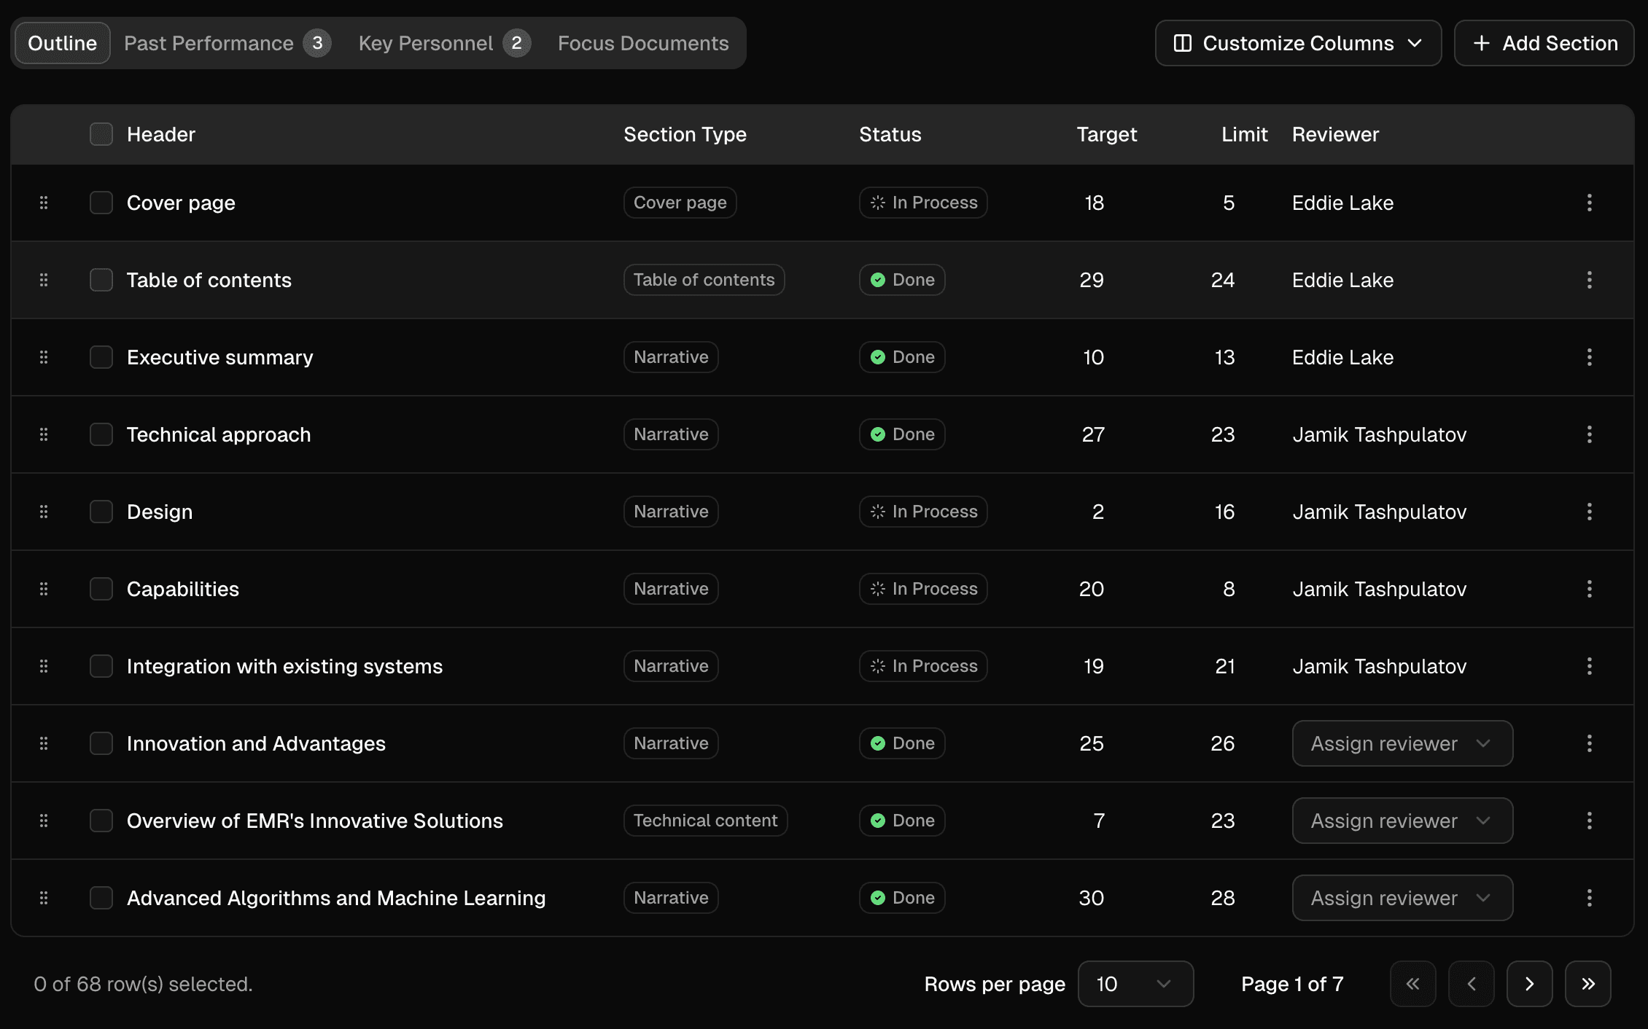Expand the Customize Columns dropdown
The width and height of the screenshot is (1648, 1029).
pyautogui.click(x=1298, y=43)
